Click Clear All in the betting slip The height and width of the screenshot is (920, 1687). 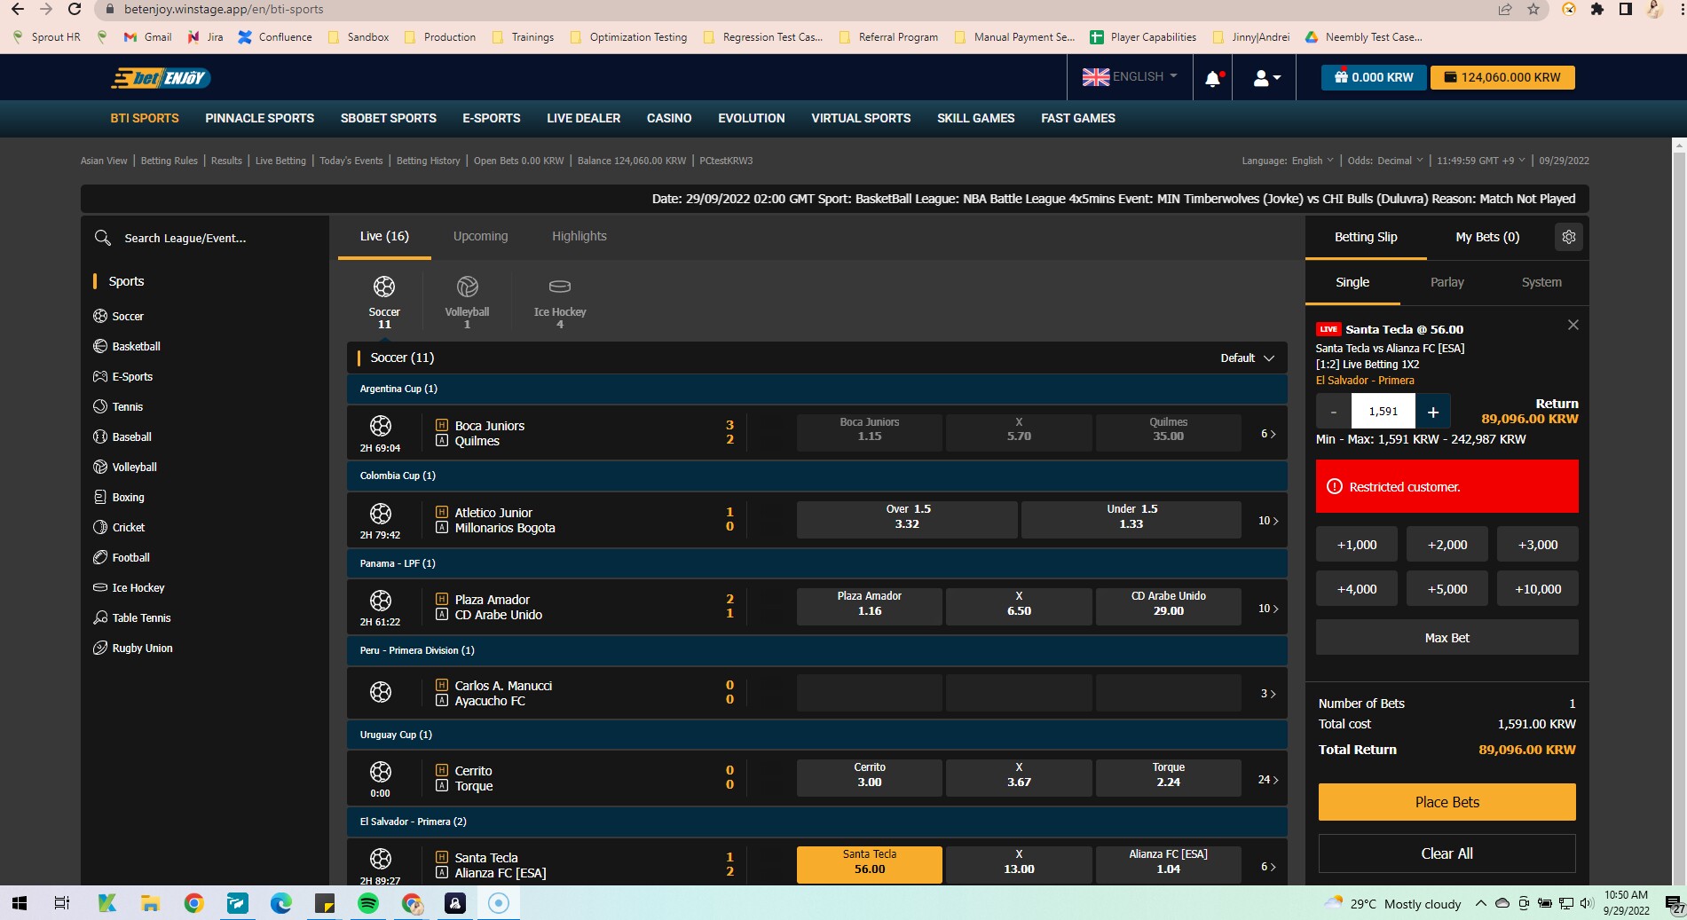tap(1447, 853)
